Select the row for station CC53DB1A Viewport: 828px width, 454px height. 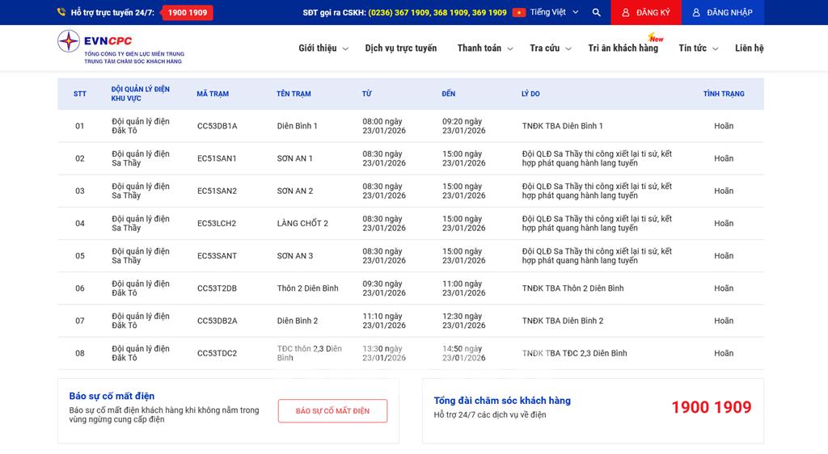coord(217,126)
